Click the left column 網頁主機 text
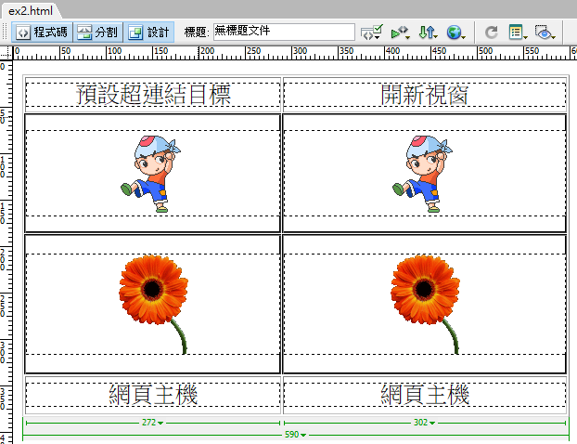Viewport: 577px width, 444px height. tap(153, 395)
